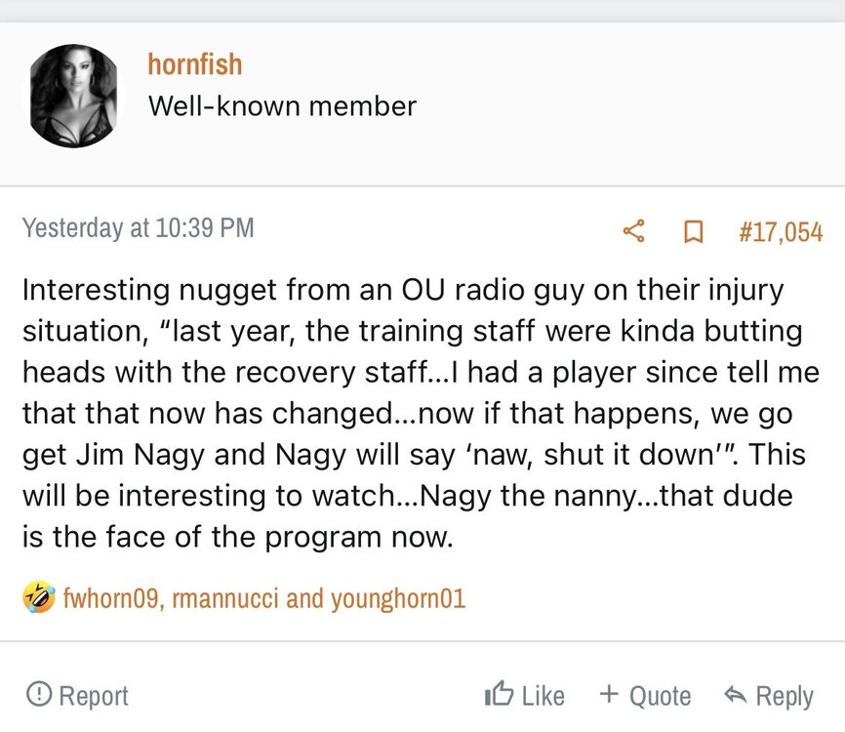
Task: Open younghorn01's profile from reactions
Action: pyautogui.click(x=398, y=597)
